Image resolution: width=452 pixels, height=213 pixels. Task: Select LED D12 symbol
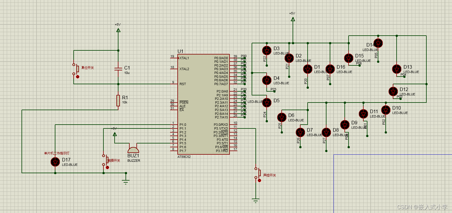393,91
